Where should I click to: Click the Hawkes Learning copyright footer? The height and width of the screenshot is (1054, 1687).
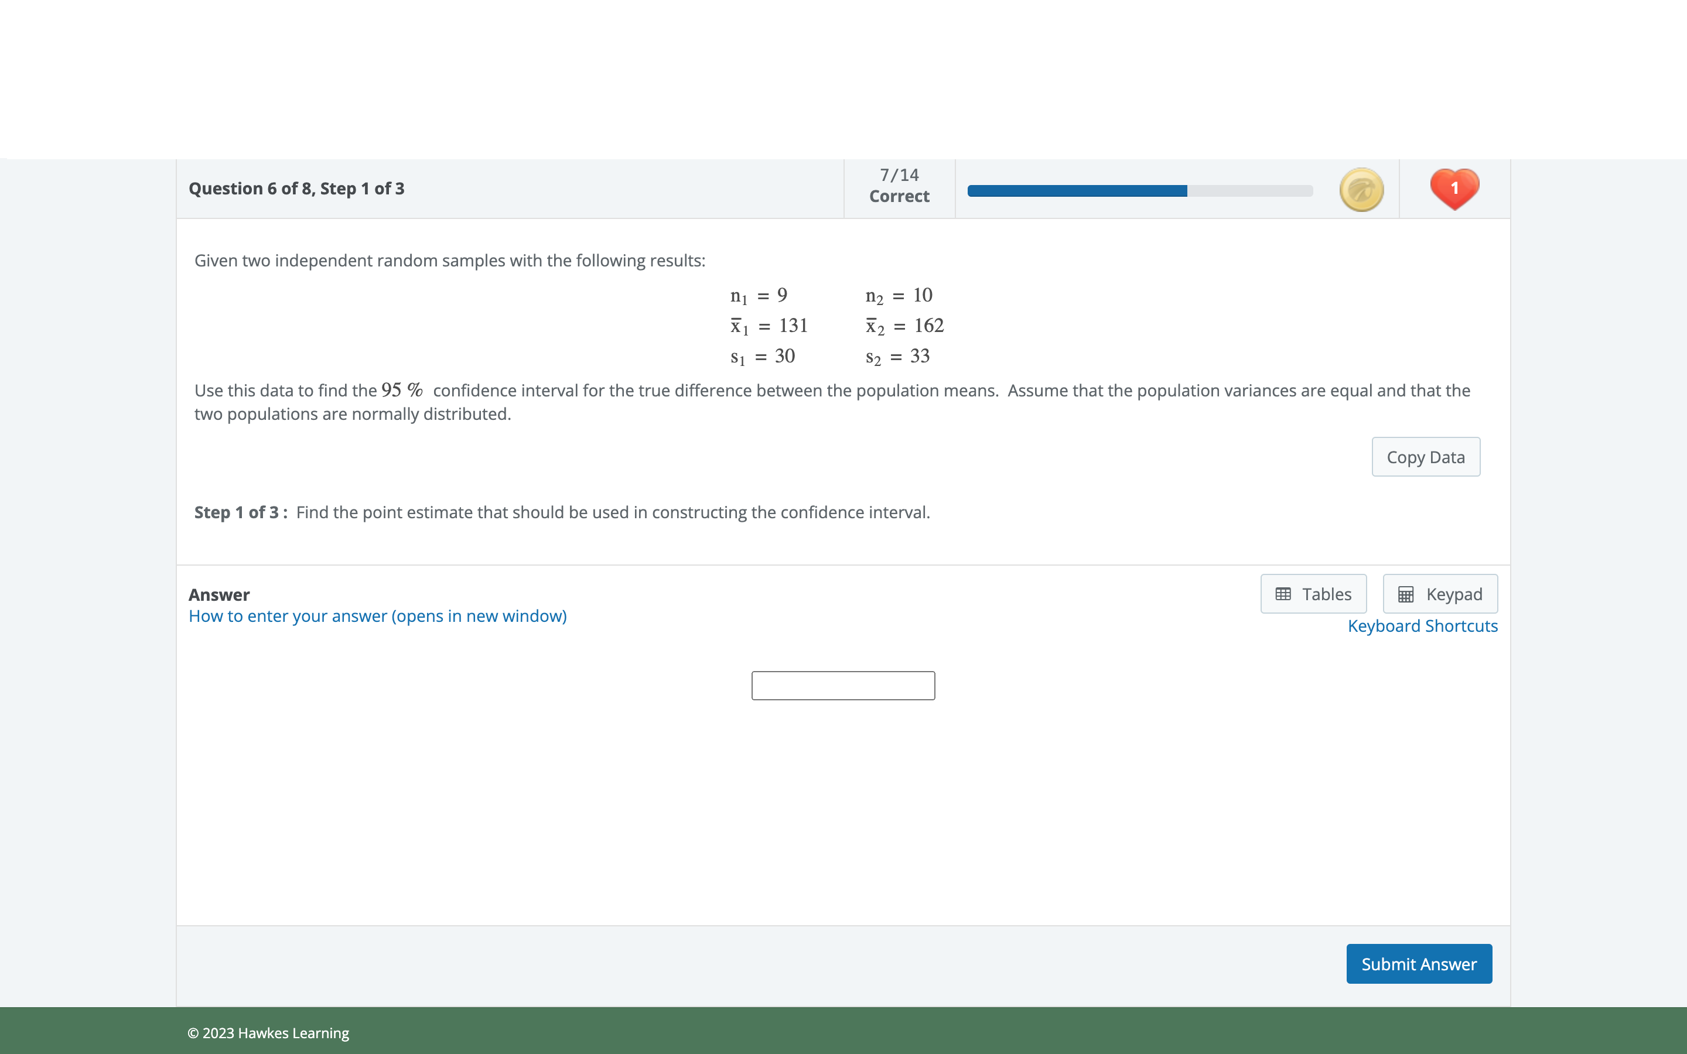268,1033
